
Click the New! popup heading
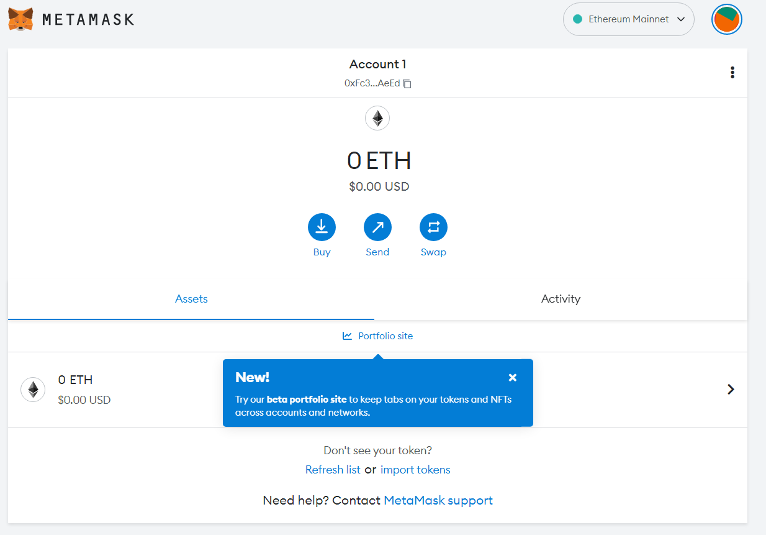click(252, 377)
